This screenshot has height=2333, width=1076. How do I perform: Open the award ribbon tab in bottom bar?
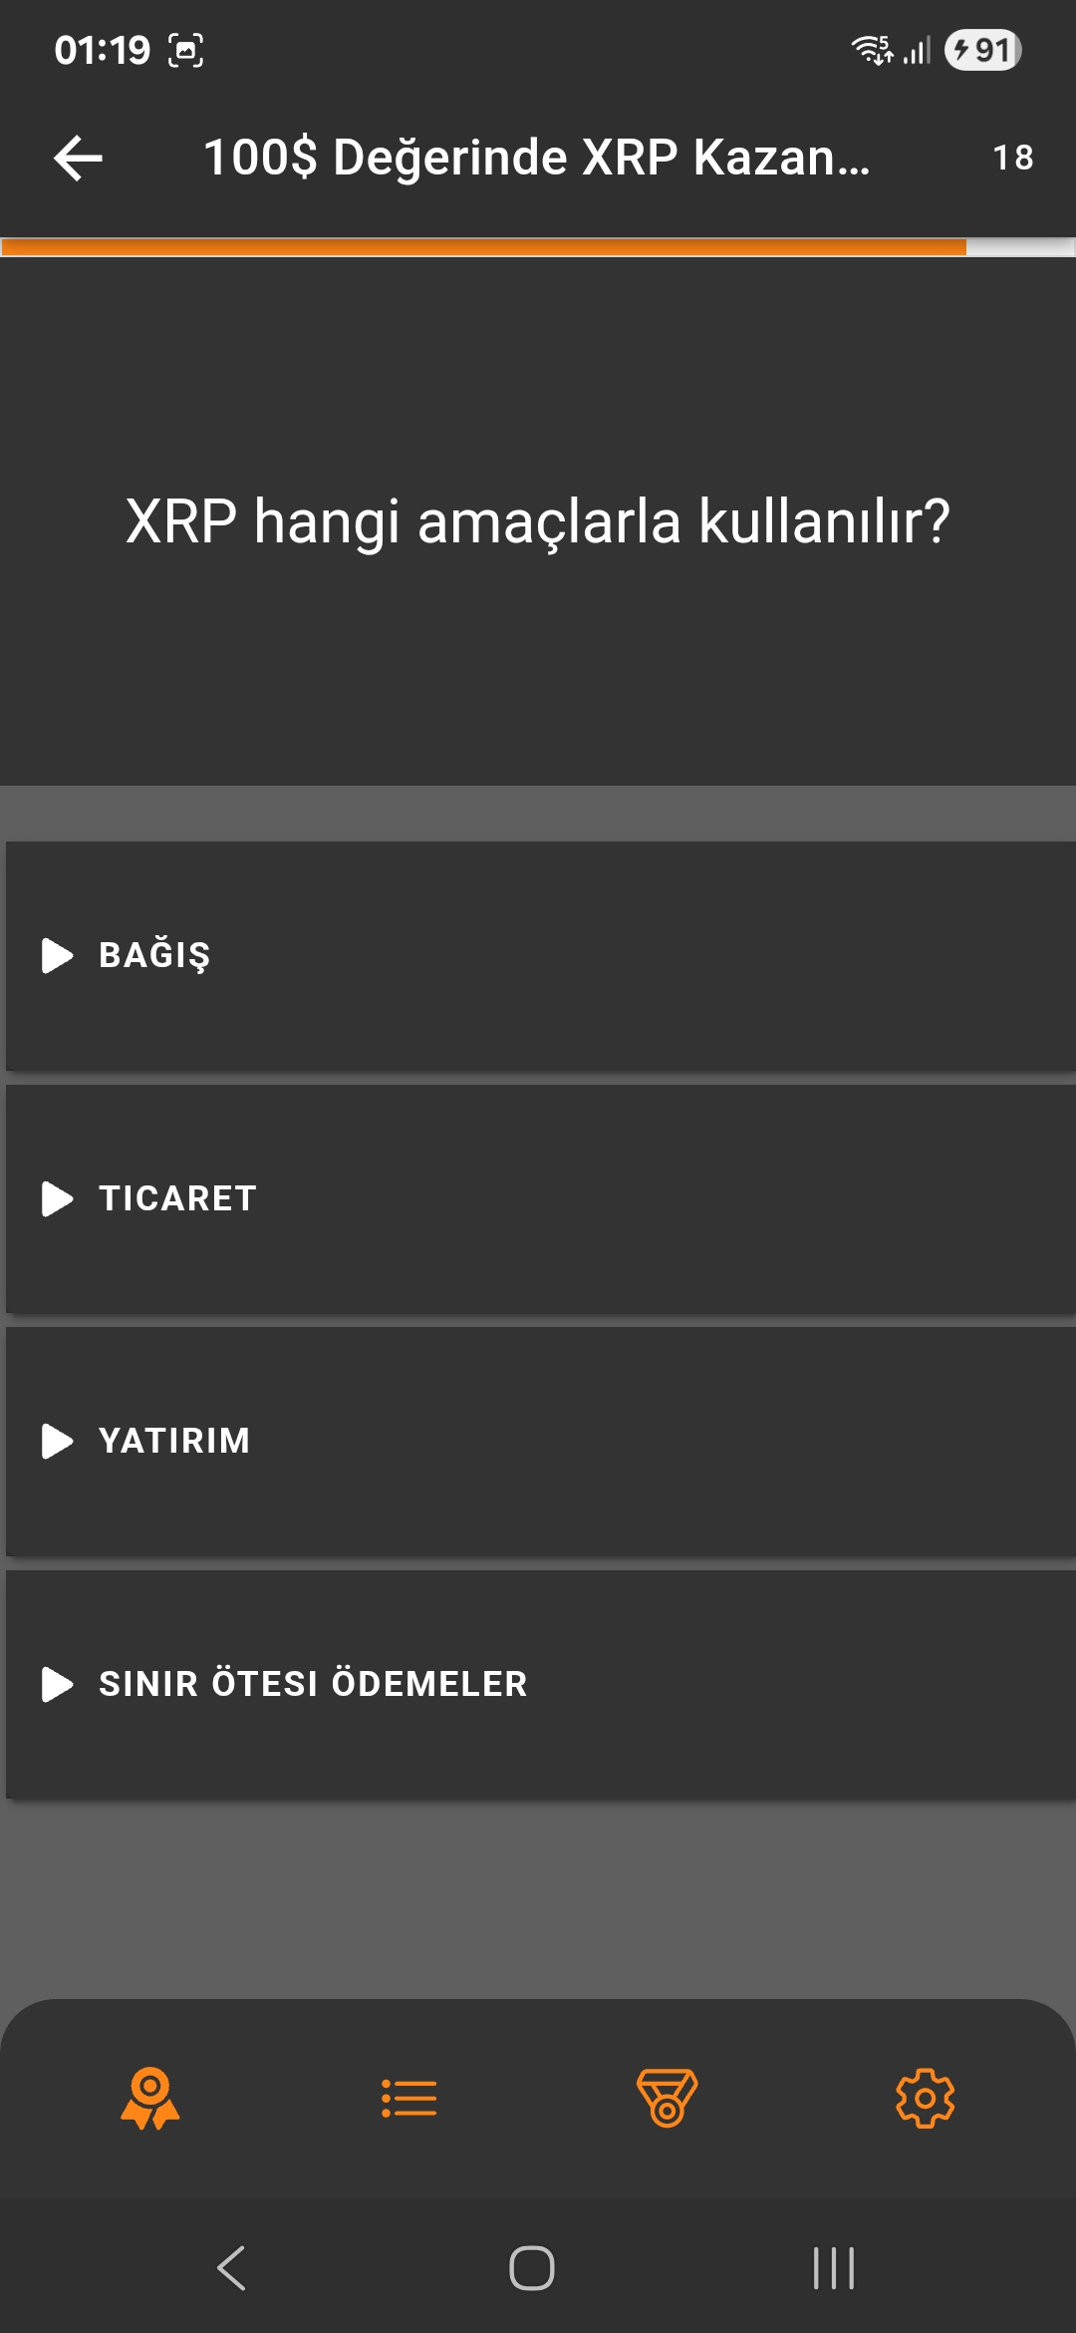(x=150, y=2099)
